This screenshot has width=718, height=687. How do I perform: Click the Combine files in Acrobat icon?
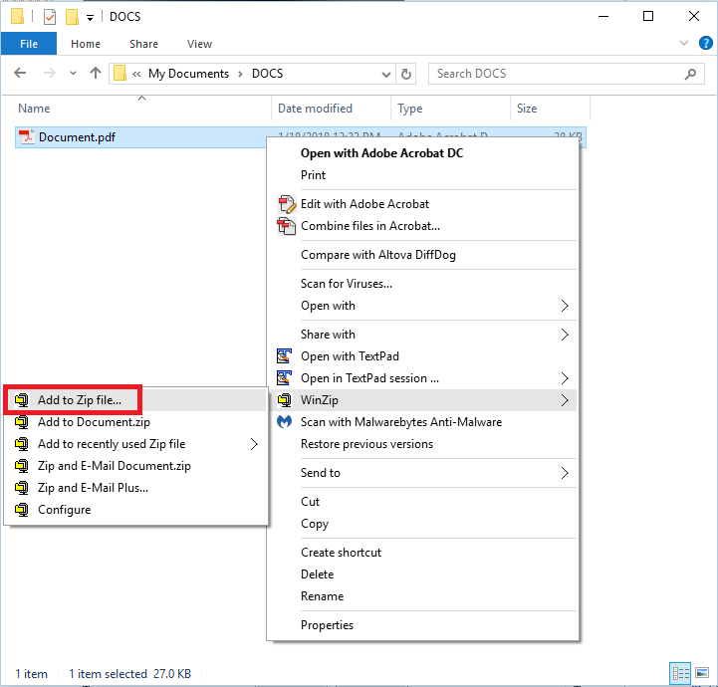(x=286, y=226)
